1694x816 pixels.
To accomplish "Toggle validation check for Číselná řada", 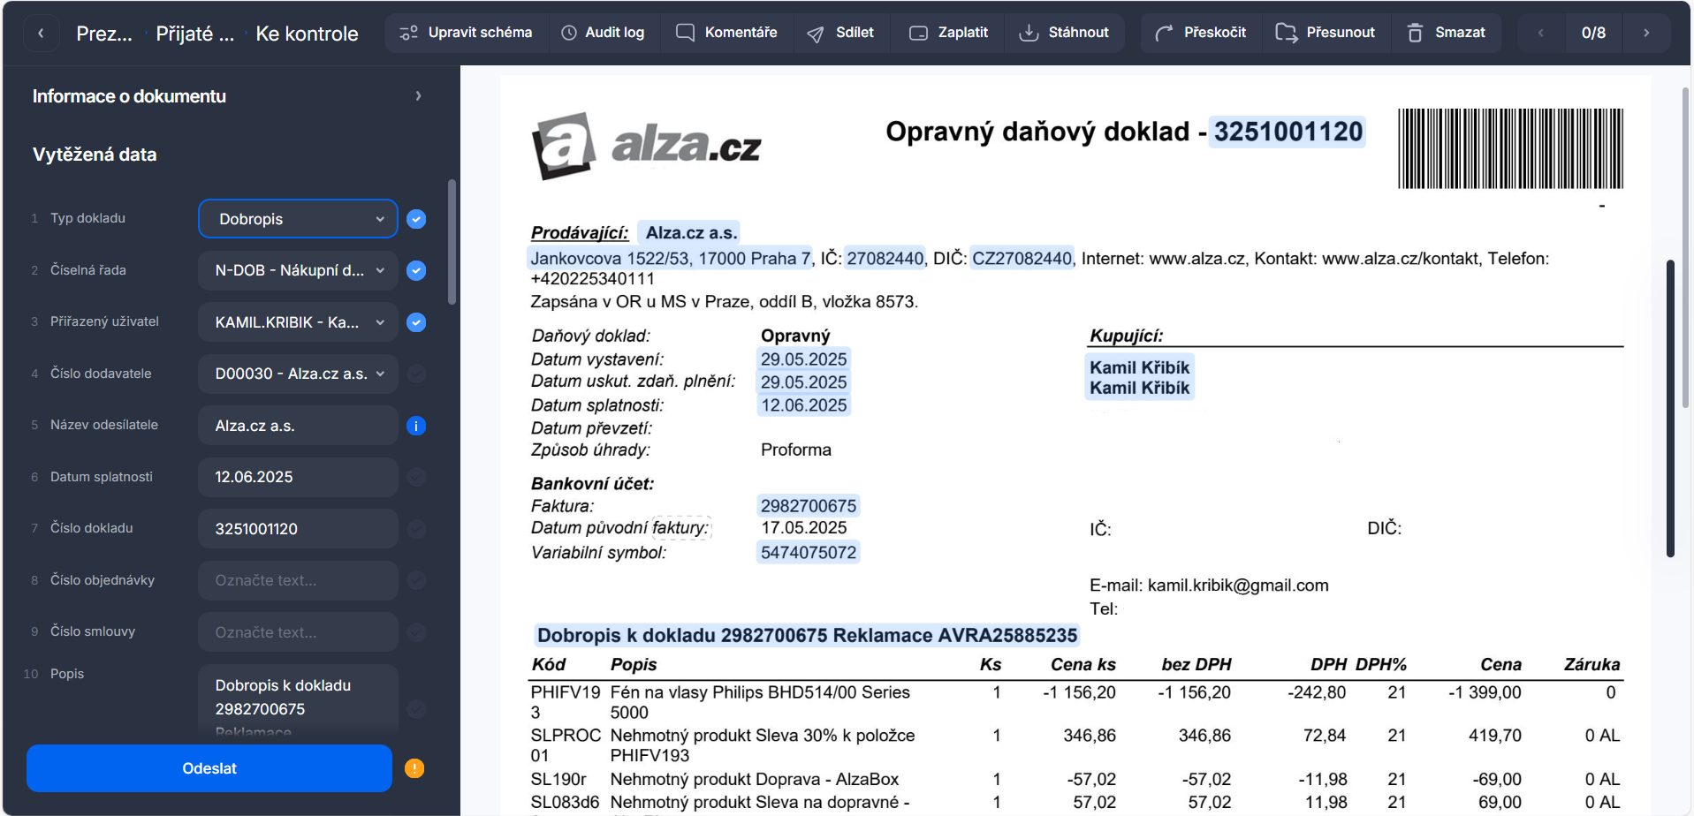I will pyautogui.click(x=416, y=270).
